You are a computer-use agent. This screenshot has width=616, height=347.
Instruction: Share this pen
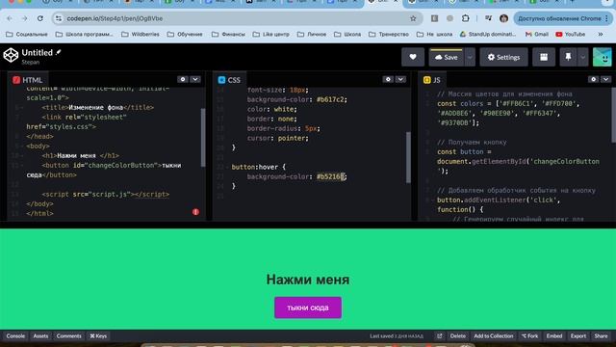click(601, 336)
